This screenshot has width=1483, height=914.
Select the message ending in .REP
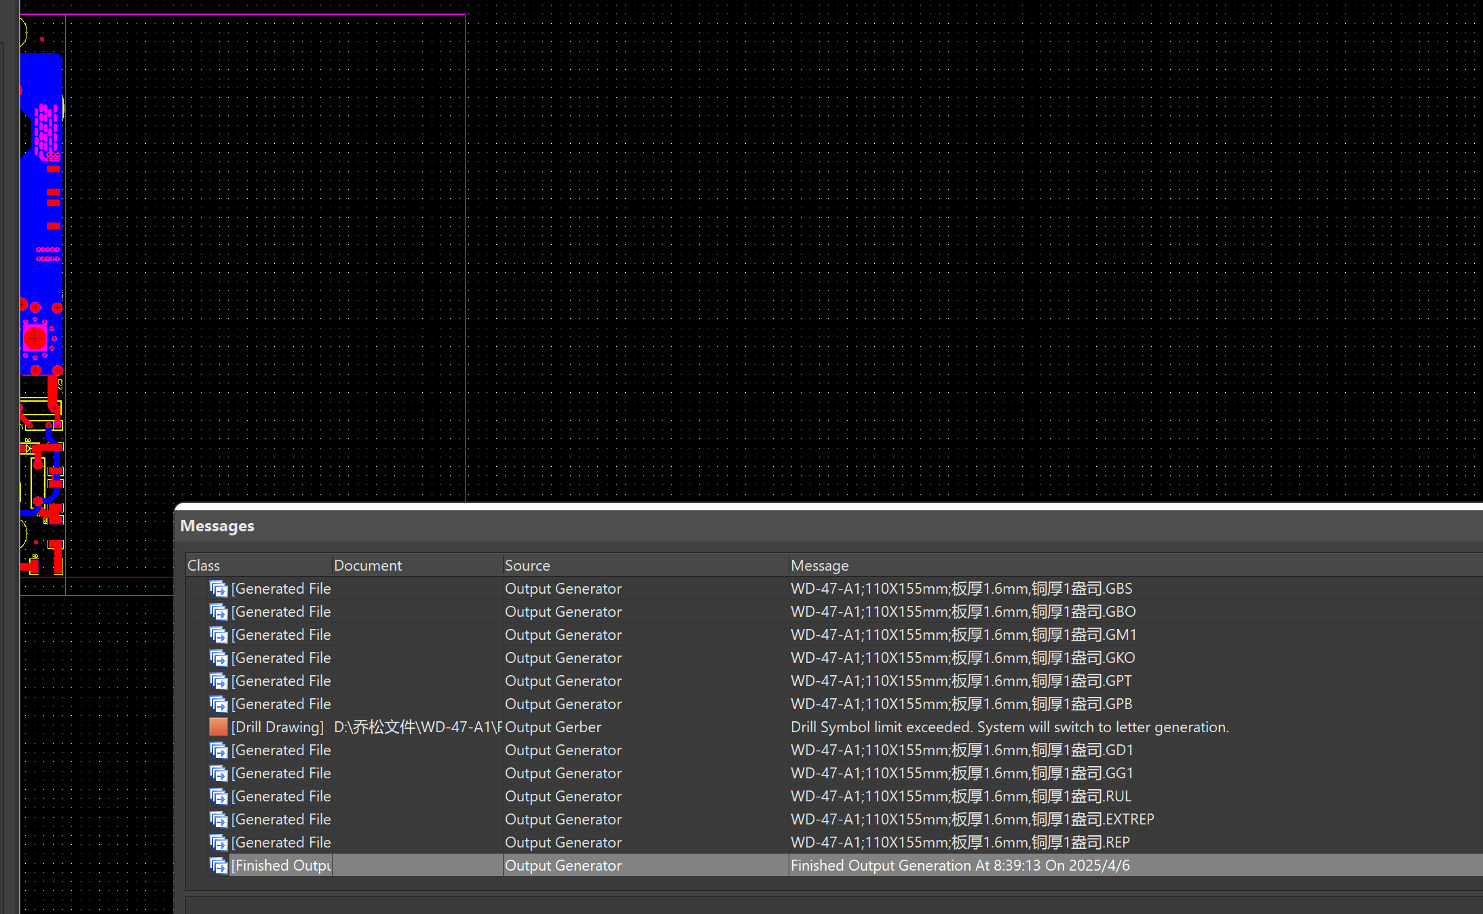(960, 843)
